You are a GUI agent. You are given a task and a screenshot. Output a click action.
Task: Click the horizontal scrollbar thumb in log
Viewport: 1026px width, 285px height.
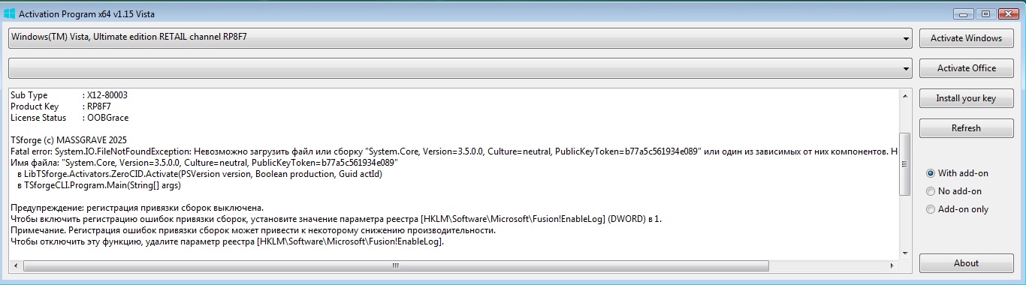pos(396,266)
